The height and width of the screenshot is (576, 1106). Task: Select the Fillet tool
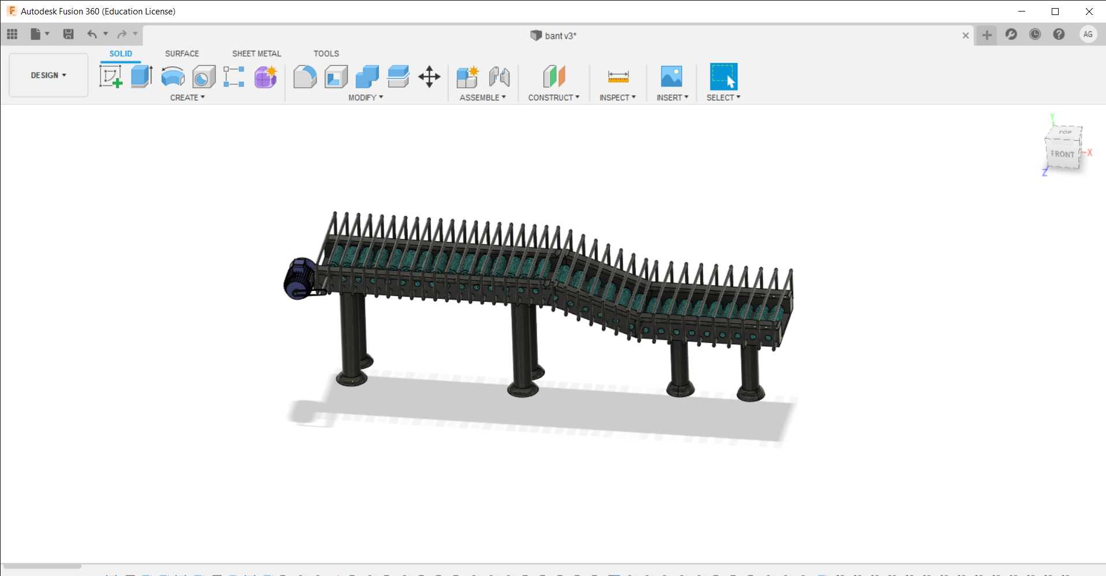tap(305, 76)
